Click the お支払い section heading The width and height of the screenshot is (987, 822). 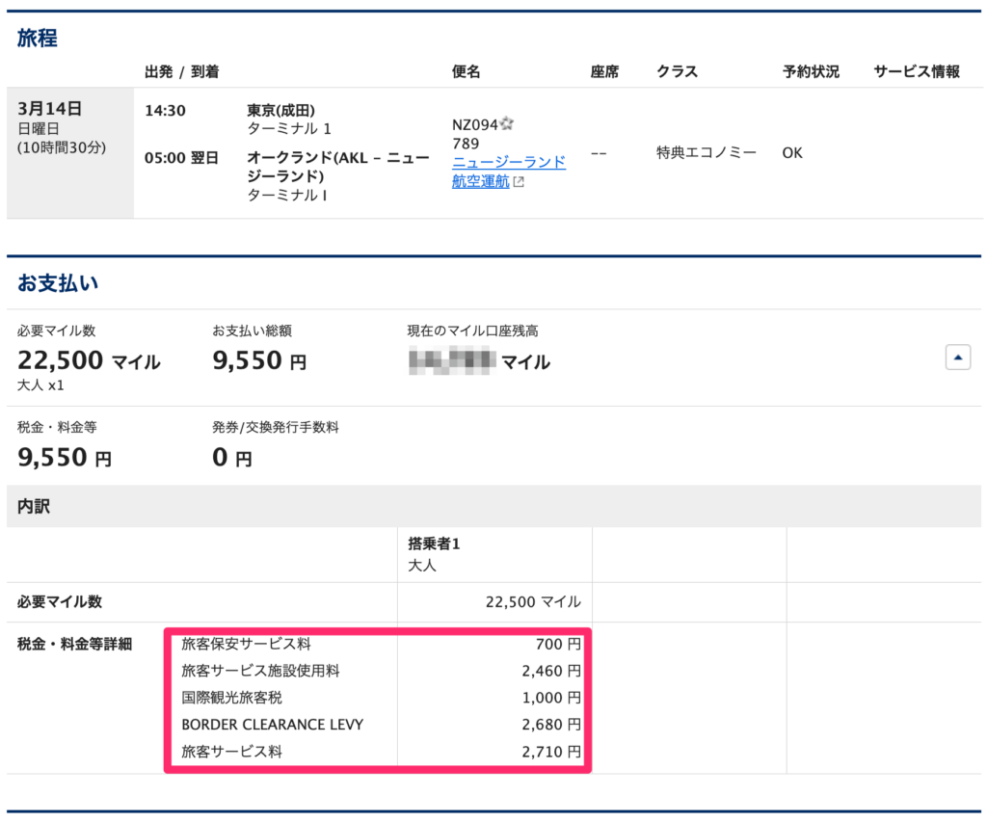(58, 283)
